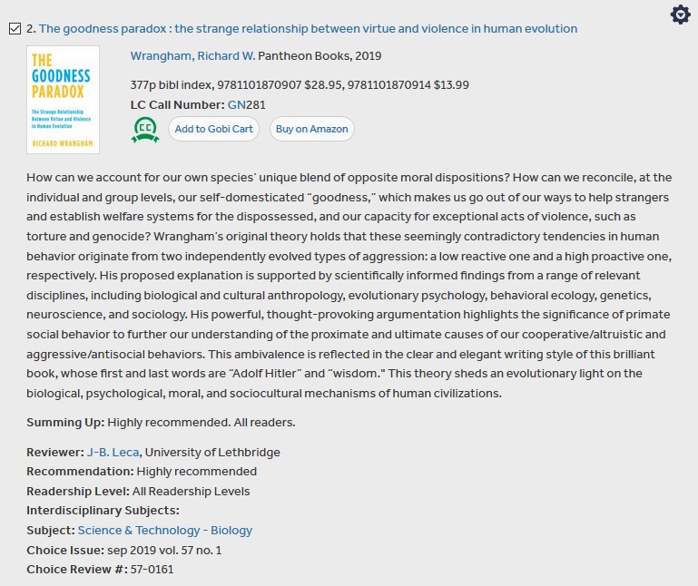The width and height of the screenshot is (698, 586).
Task: Click the GN call number link
Action: point(236,104)
